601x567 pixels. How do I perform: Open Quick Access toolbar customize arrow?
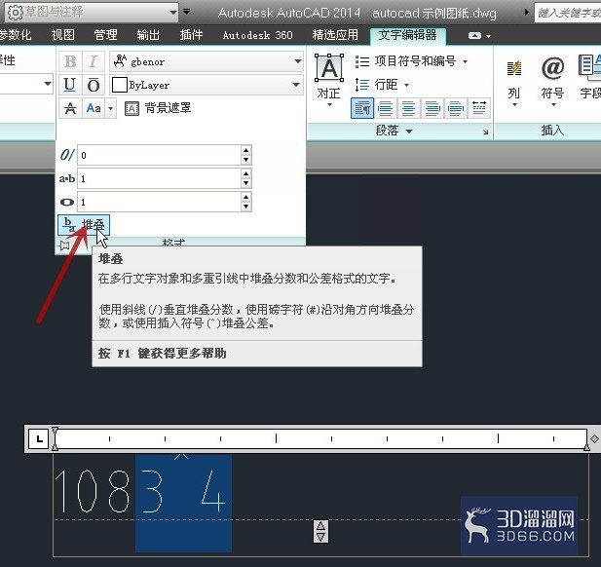tap(186, 12)
